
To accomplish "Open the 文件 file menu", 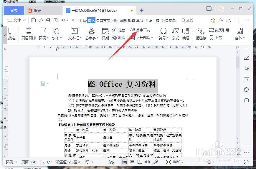I will click(x=17, y=20).
